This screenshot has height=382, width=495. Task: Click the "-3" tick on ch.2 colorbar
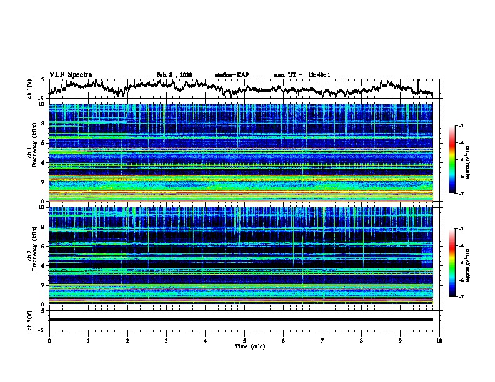pos(461,229)
